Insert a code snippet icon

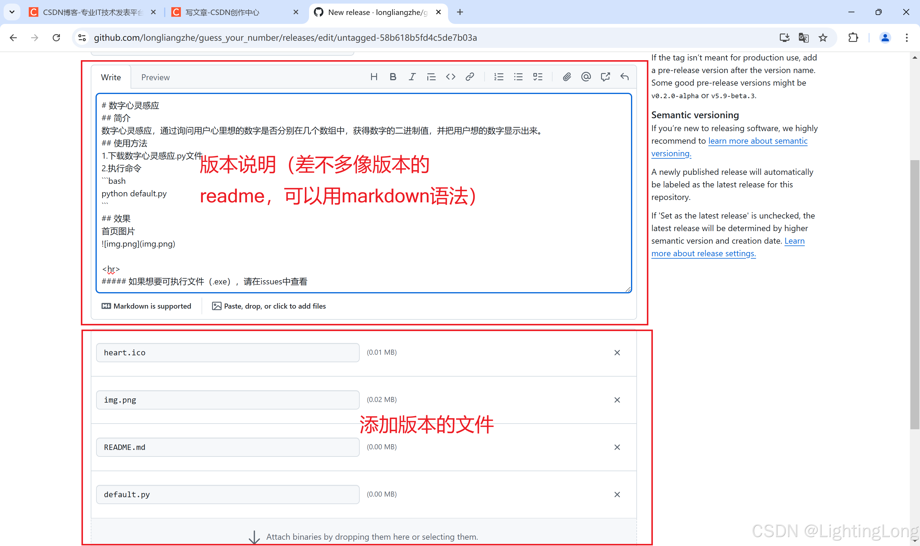[x=450, y=77]
